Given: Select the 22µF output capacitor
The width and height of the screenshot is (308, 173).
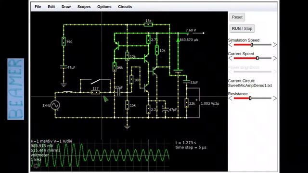Looking at the screenshot, I should pos(186,82).
